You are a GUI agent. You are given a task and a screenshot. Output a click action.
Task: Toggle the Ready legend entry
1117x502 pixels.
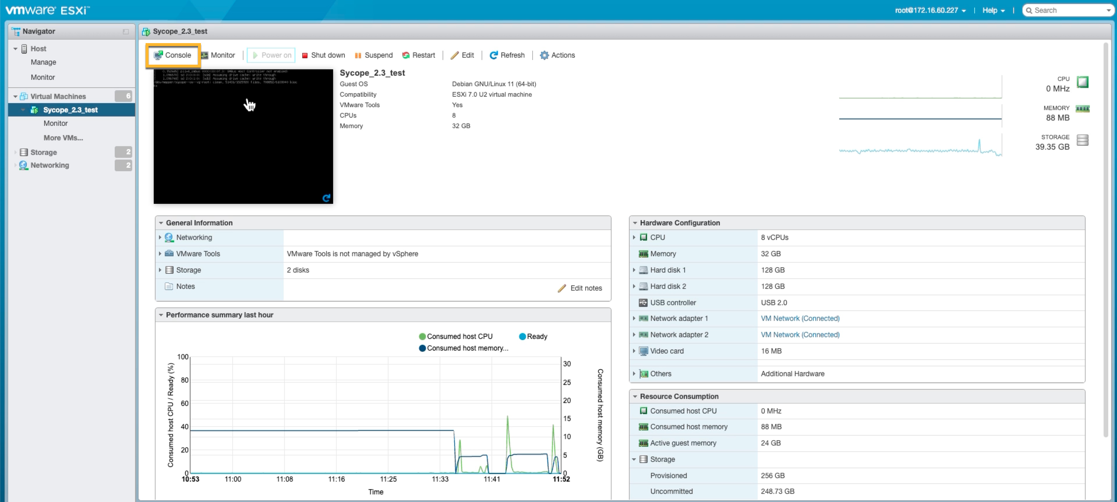point(533,336)
